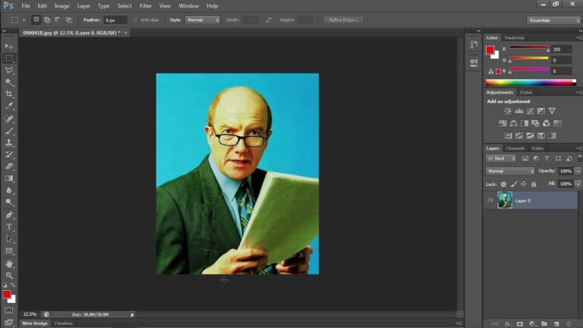Open the blend mode Normal dropdown

click(510, 171)
